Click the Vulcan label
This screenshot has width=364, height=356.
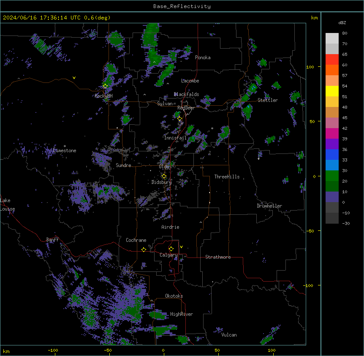(229, 335)
